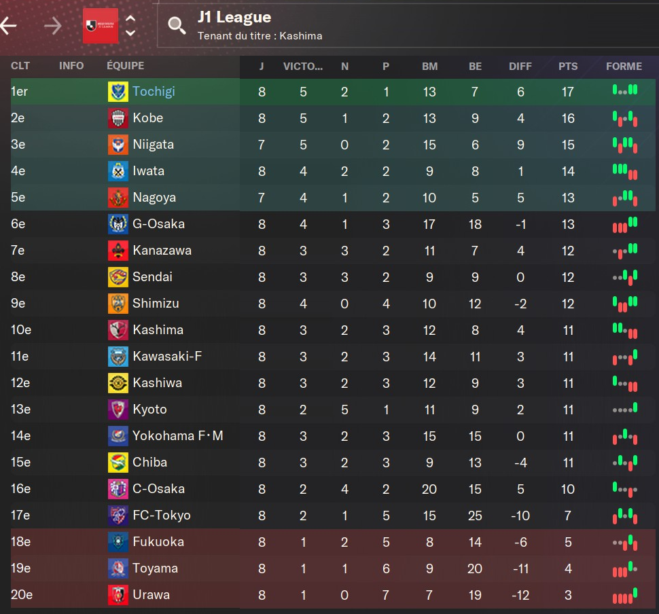Click the Kawasaki-F team name

[x=167, y=357]
